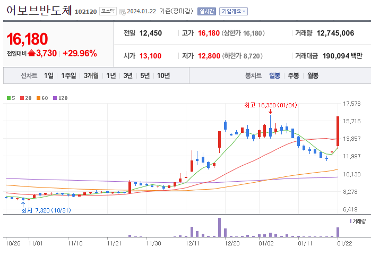
Task: Click the 17,576 price axis label
Action: click(351, 104)
